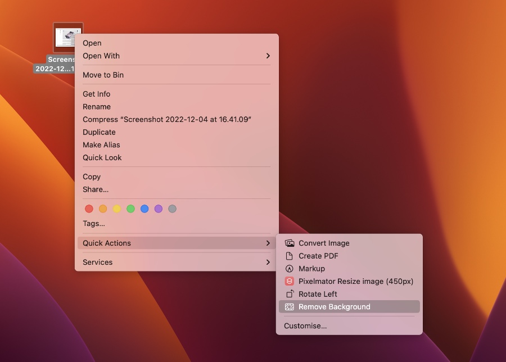
Task: Click the Remove Background icon
Action: tap(290, 306)
